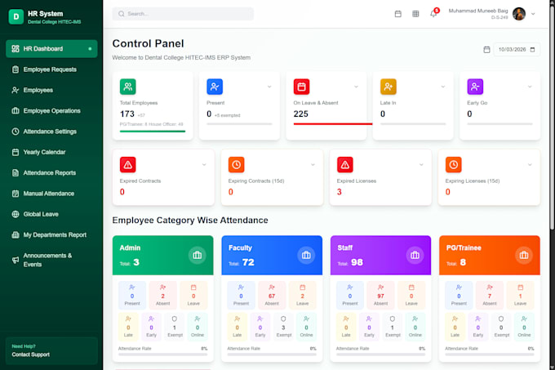Click the On Leave & Absent value 225

tap(301, 114)
